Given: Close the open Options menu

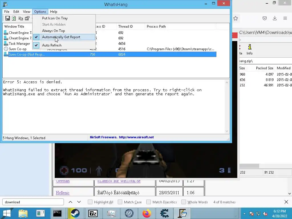Looking at the screenshot, I should tap(40, 11).
